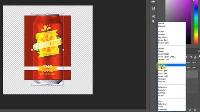Click the smart object filter icon
200x112 pixels.
tap(195, 57)
